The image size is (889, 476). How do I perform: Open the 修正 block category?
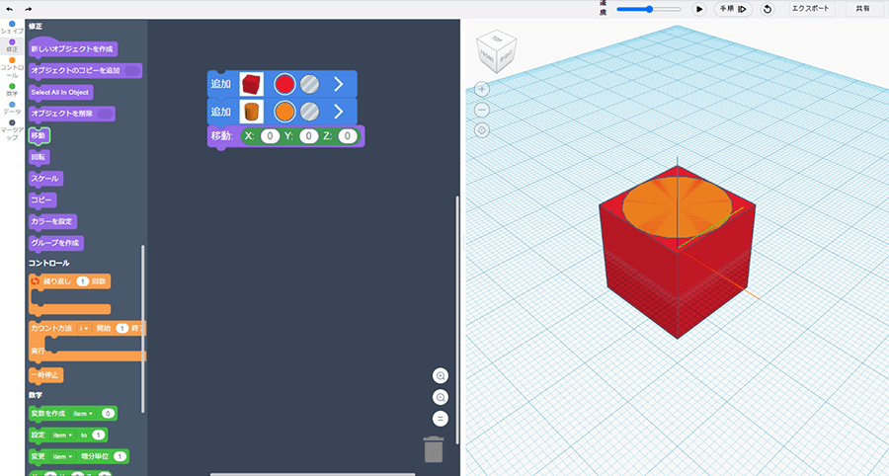coord(12,45)
